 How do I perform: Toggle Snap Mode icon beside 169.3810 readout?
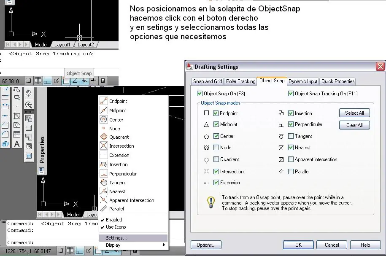pyautogui.click(x=29, y=81)
